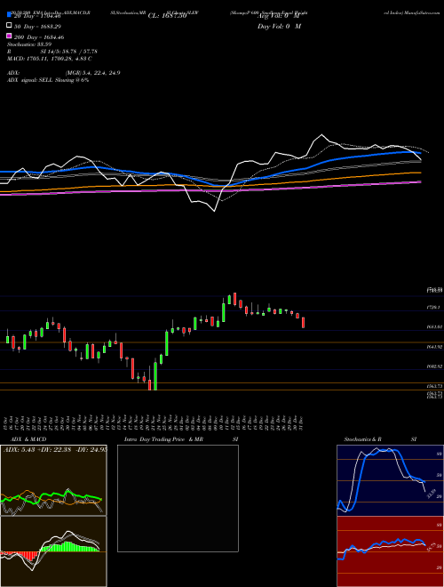Viewport: 444px width, 587px height.
Task: Click the ADX: 5.43 +DY -DY readout
Action: (55, 450)
